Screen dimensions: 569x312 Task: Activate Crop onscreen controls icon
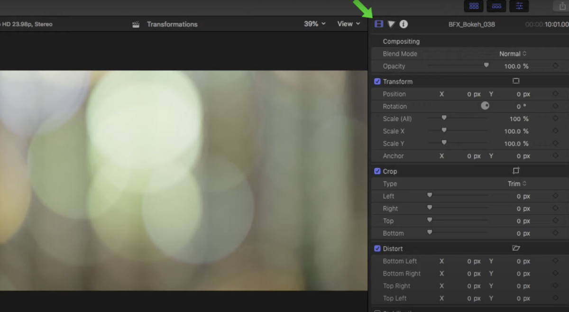pyautogui.click(x=516, y=171)
